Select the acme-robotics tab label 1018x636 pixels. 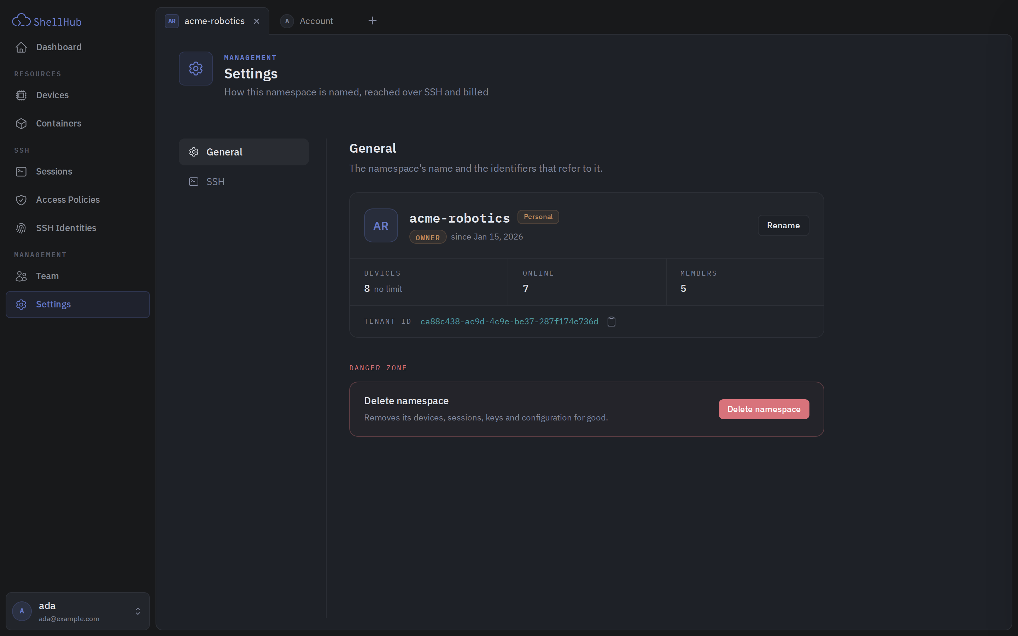click(x=214, y=21)
